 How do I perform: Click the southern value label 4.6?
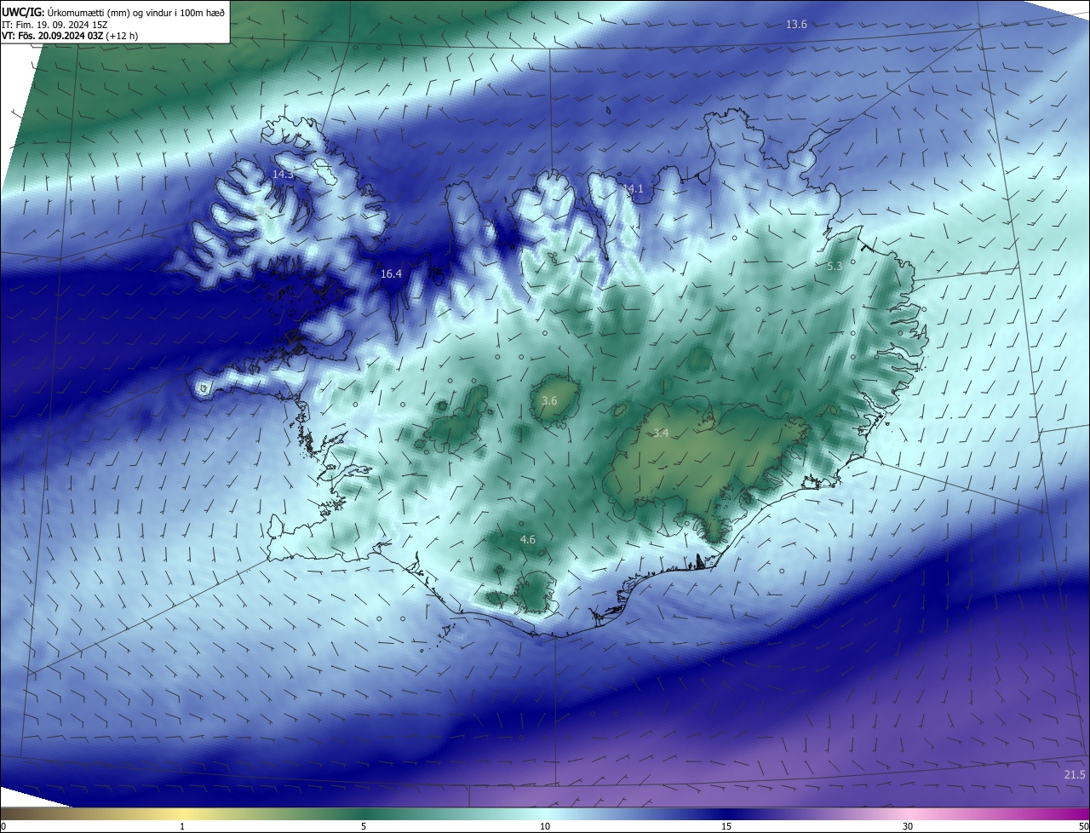tap(528, 539)
